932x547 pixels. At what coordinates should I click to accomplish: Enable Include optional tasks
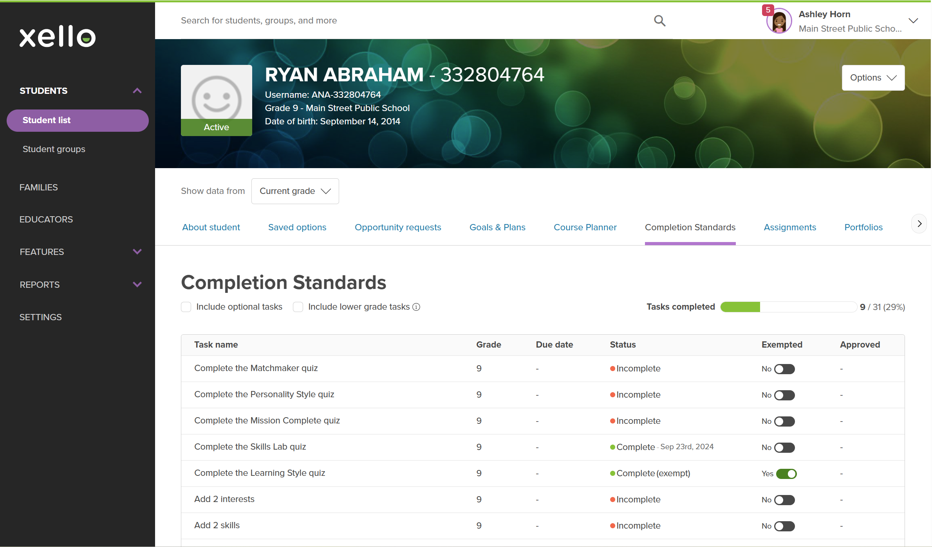click(x=186, y=307)
